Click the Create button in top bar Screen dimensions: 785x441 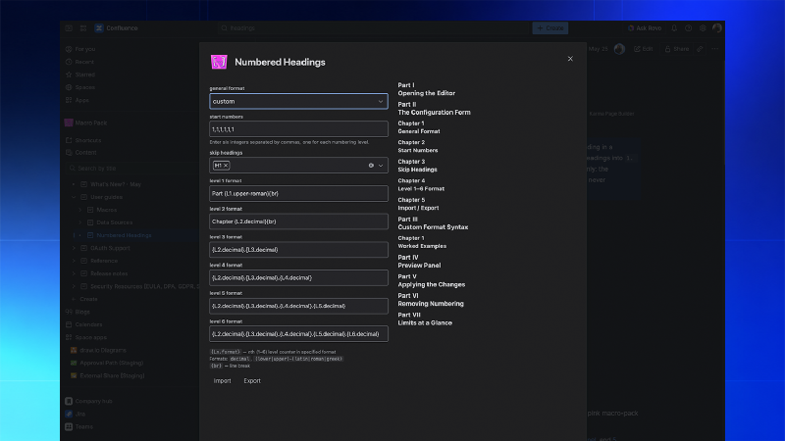click(x=550, y=28)
